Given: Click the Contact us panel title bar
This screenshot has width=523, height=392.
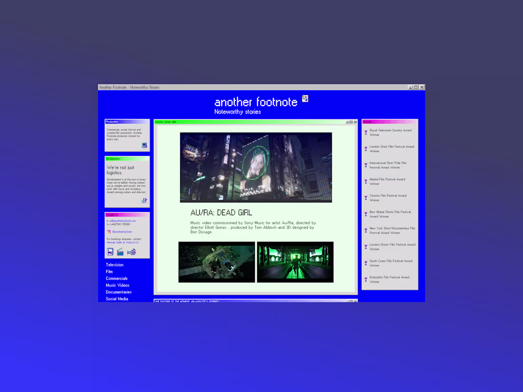Looking at the screenshot, I should point(127,215).
